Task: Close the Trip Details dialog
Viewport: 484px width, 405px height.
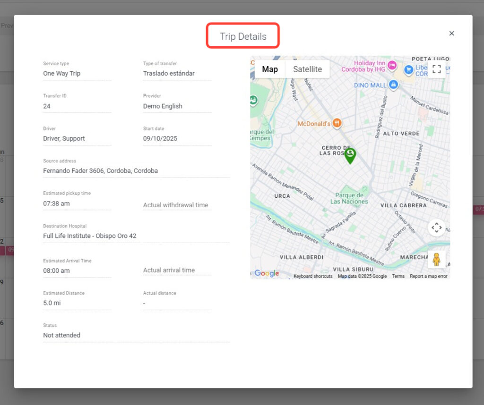Action: click(x=451, y=33)
